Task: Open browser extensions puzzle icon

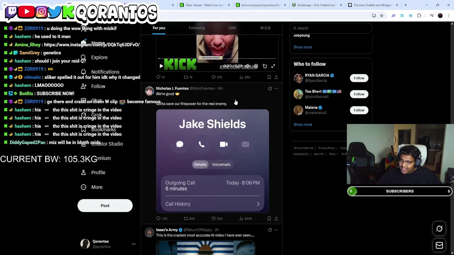Action: [419, 16]
